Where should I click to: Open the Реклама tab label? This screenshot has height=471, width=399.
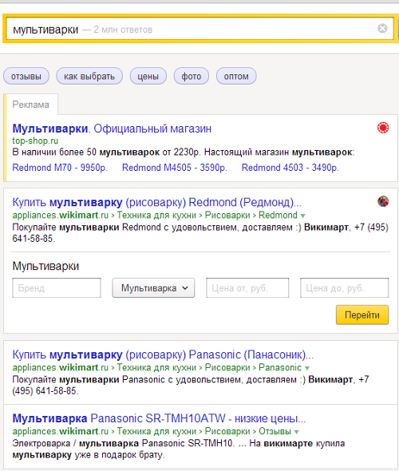pos(30,105)
